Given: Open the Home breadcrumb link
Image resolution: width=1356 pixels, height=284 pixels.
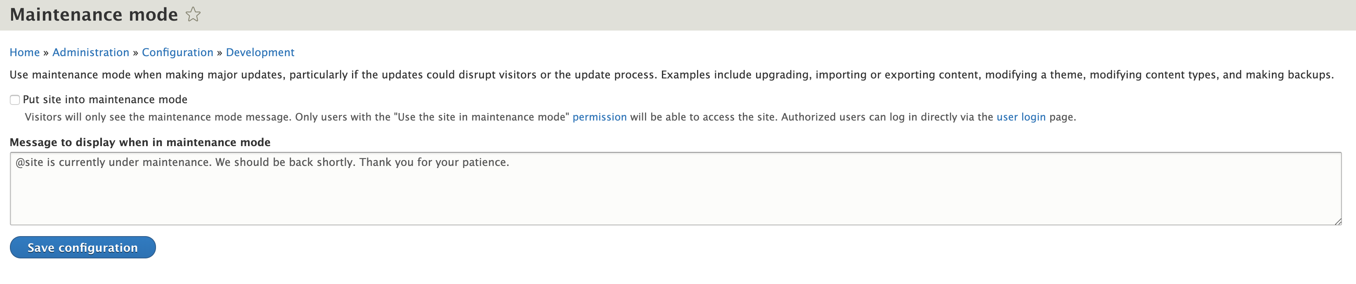Looking at the screenshot, I should 24,52.
